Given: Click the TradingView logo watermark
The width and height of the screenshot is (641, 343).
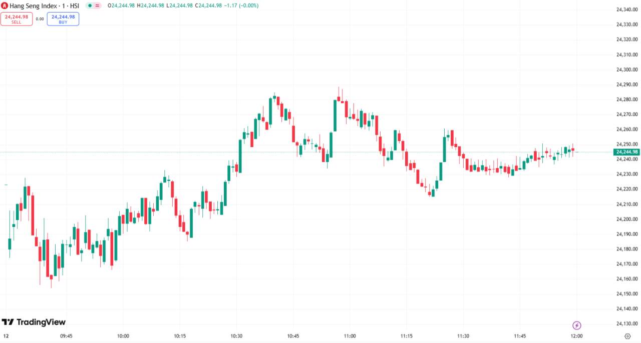Looking at the screenshot, I should (x=34, y=322).
